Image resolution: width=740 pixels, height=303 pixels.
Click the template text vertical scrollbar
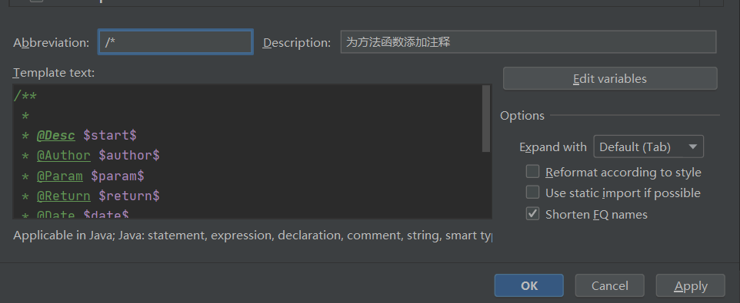(x=486, y=119)
